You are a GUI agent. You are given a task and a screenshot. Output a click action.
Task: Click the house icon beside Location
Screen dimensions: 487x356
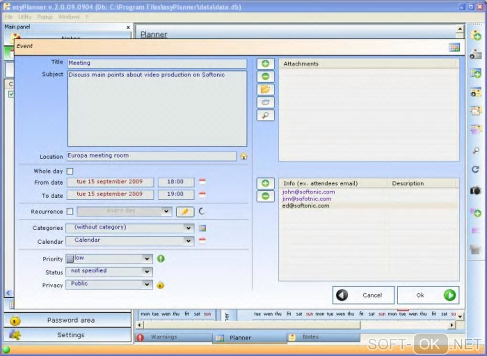(243, 156)
